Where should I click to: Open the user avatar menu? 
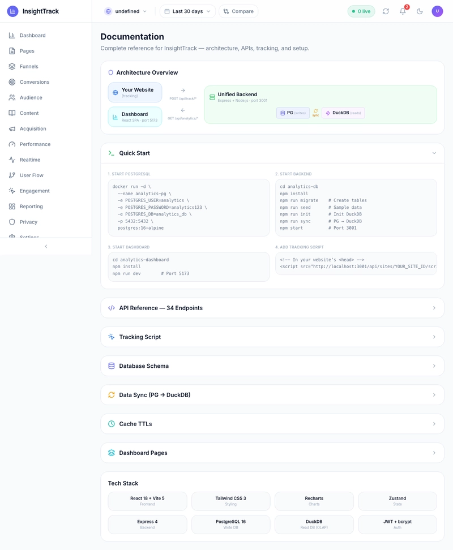click(x=437, y=11)
